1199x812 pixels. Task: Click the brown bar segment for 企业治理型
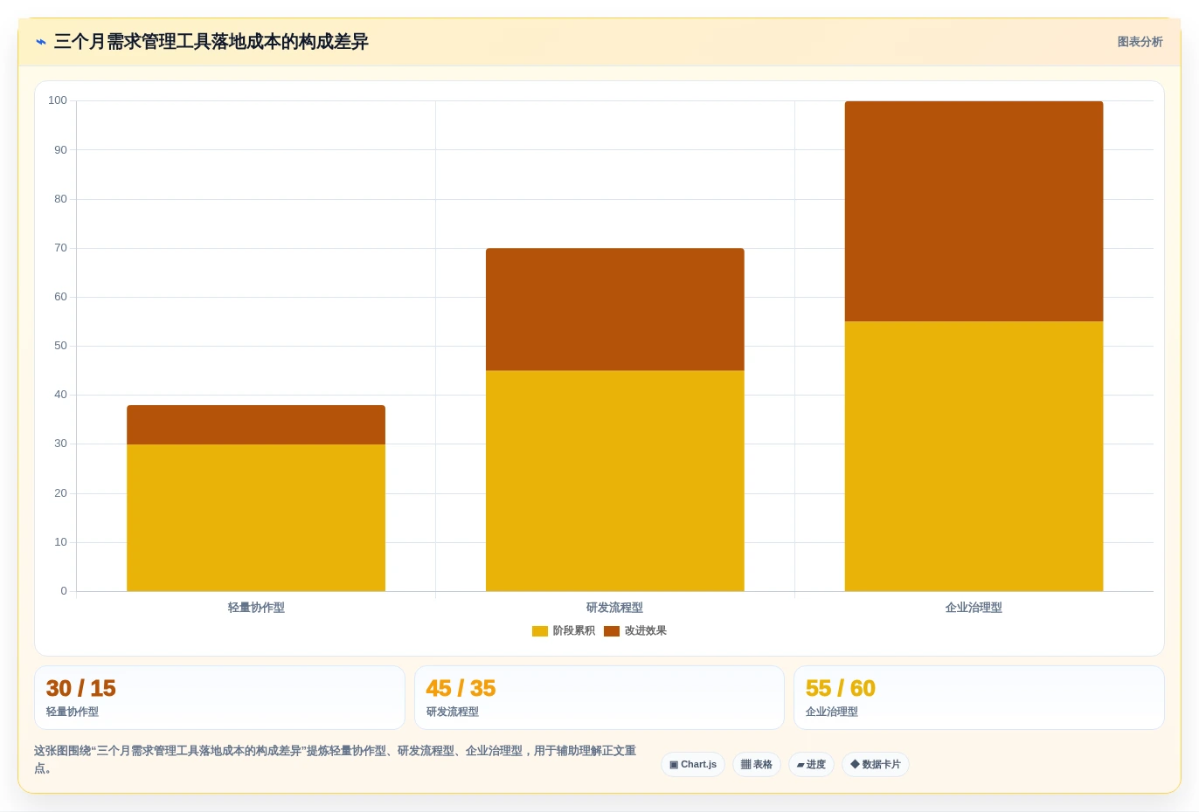[974, 211]
